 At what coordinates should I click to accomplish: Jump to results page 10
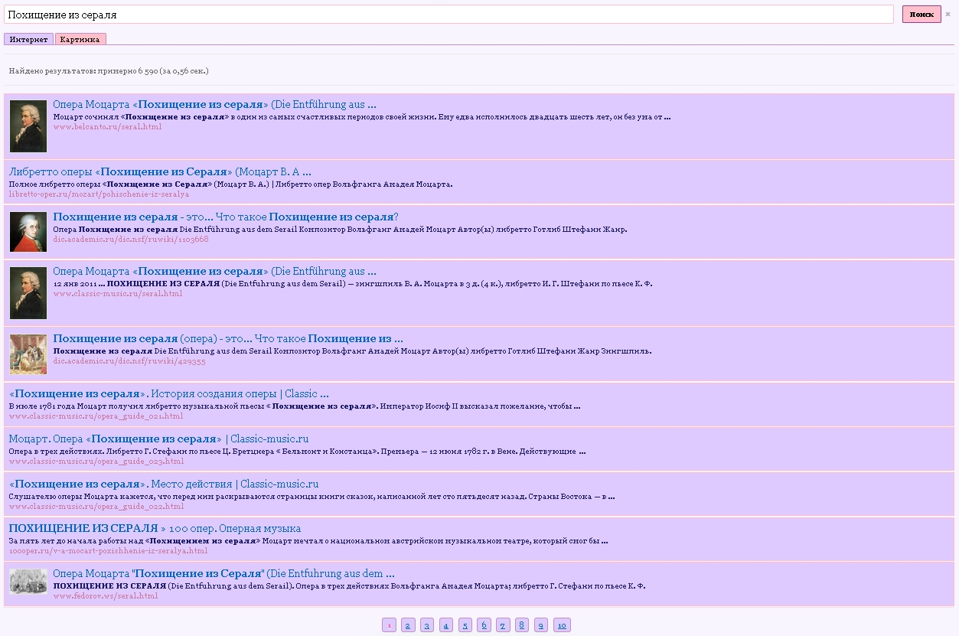click(562, 625)
